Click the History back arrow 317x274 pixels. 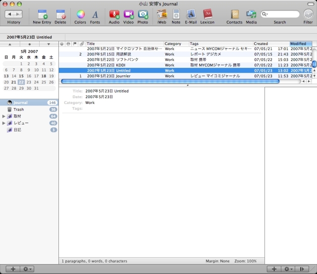(x=9, y=14)
